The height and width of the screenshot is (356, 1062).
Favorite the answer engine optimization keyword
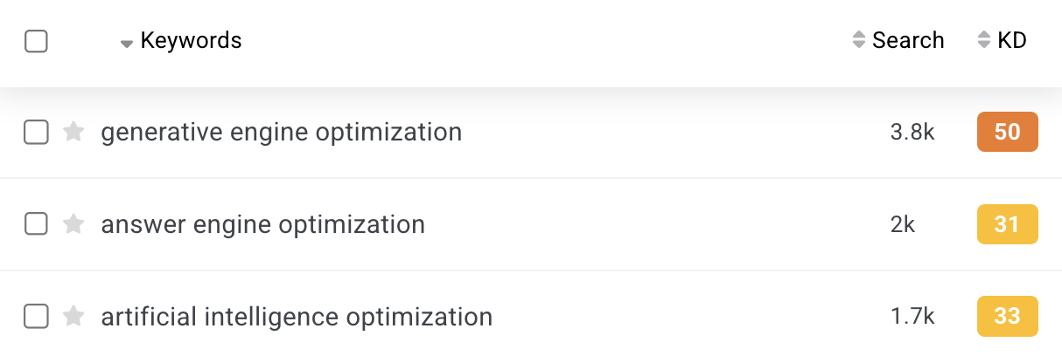click(74, 224)
